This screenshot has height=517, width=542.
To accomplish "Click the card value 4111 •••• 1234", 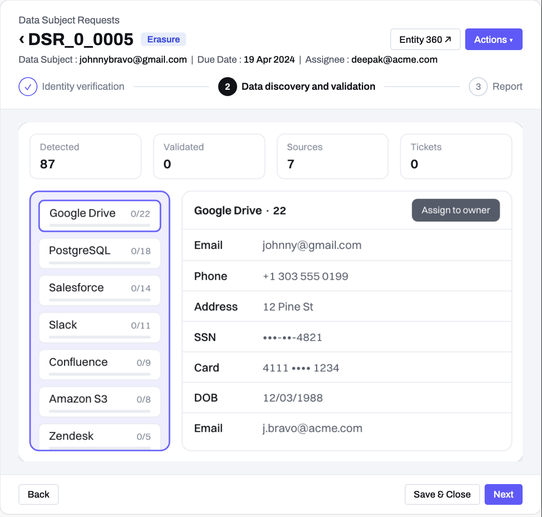I will [x=301, y=368].
